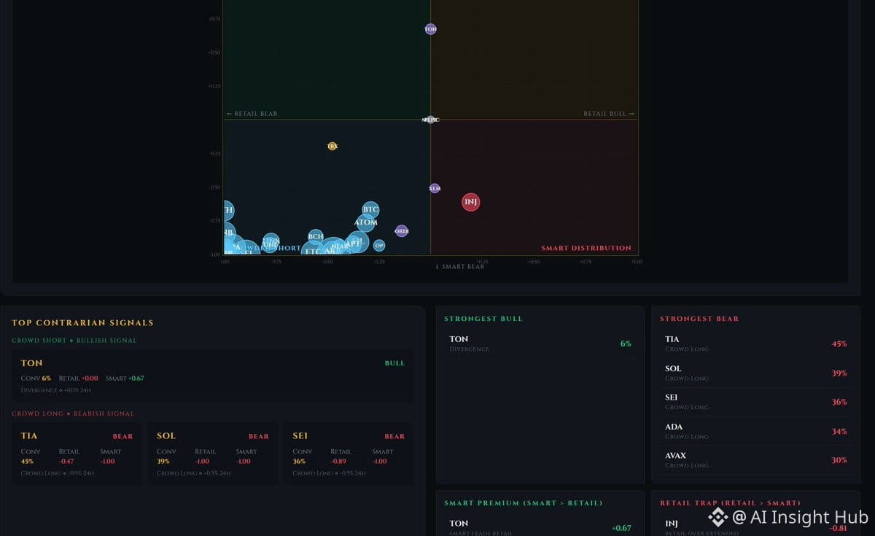Click the +0.67 value under Smart Premium
Image resolution: width=875 pixels, height=536 pixels.
click(622, 528)
